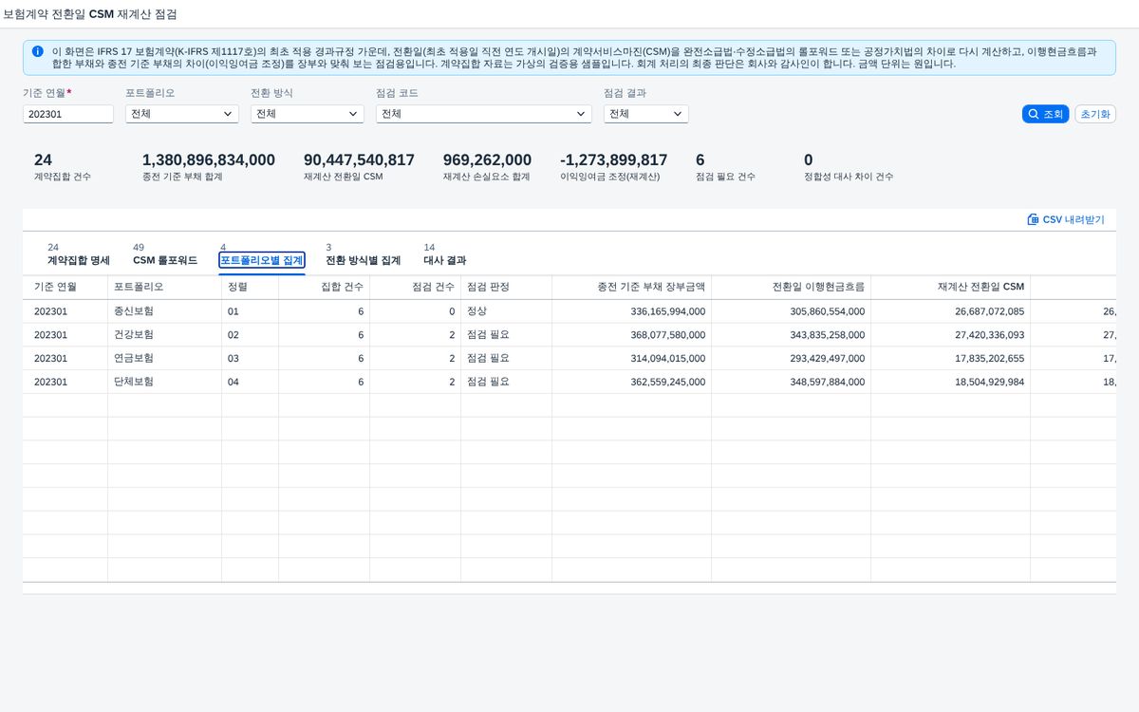Click the 기준 연월 table column header
Screen dimensions: 1139x712
point(65,287)
